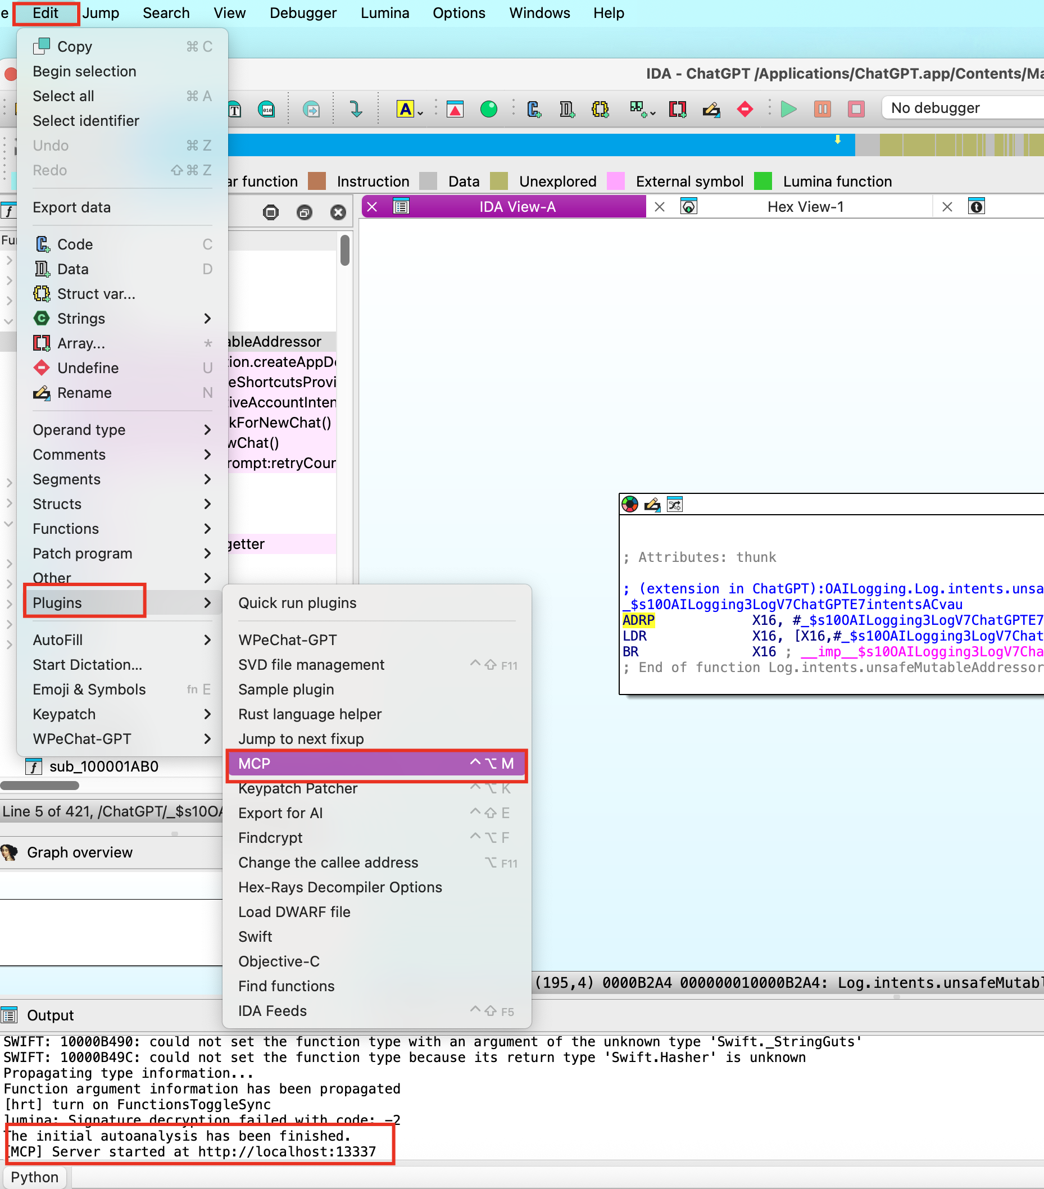The width and height of the screenshot is (1044, 1189).
Task: Click the pause process toolbar icon
Action: click(x=822, y=109)
